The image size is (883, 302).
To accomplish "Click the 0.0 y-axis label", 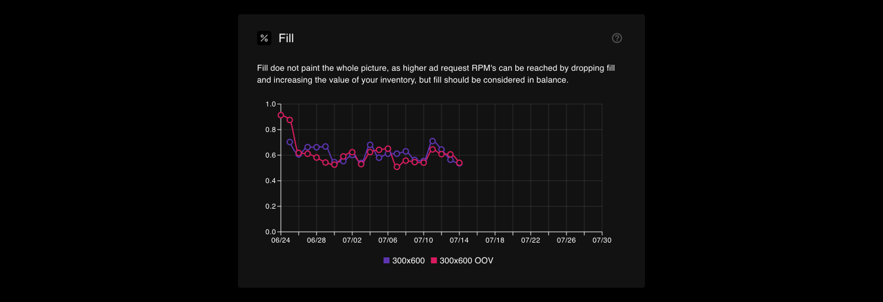I will [271, 232].
